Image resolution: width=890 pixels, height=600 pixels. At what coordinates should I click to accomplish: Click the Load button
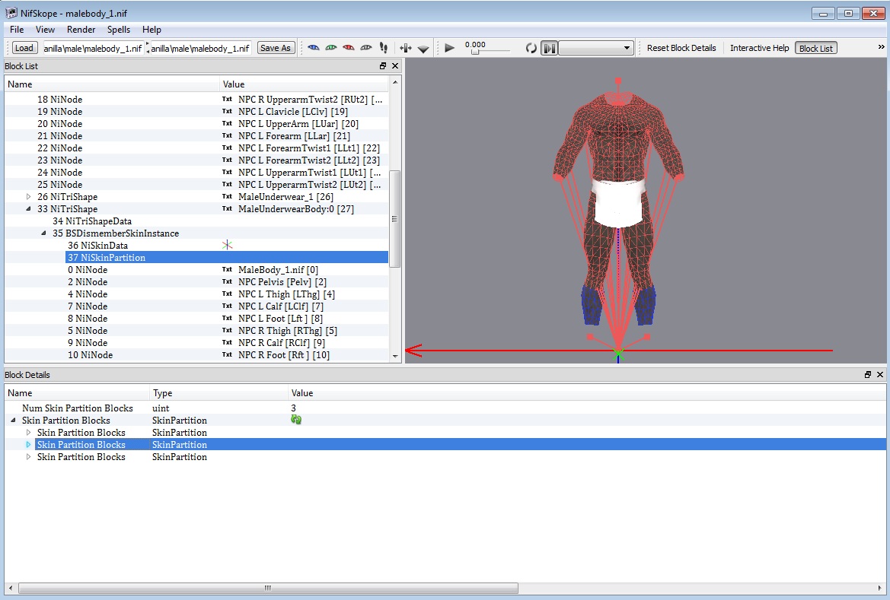pos(24,48)
